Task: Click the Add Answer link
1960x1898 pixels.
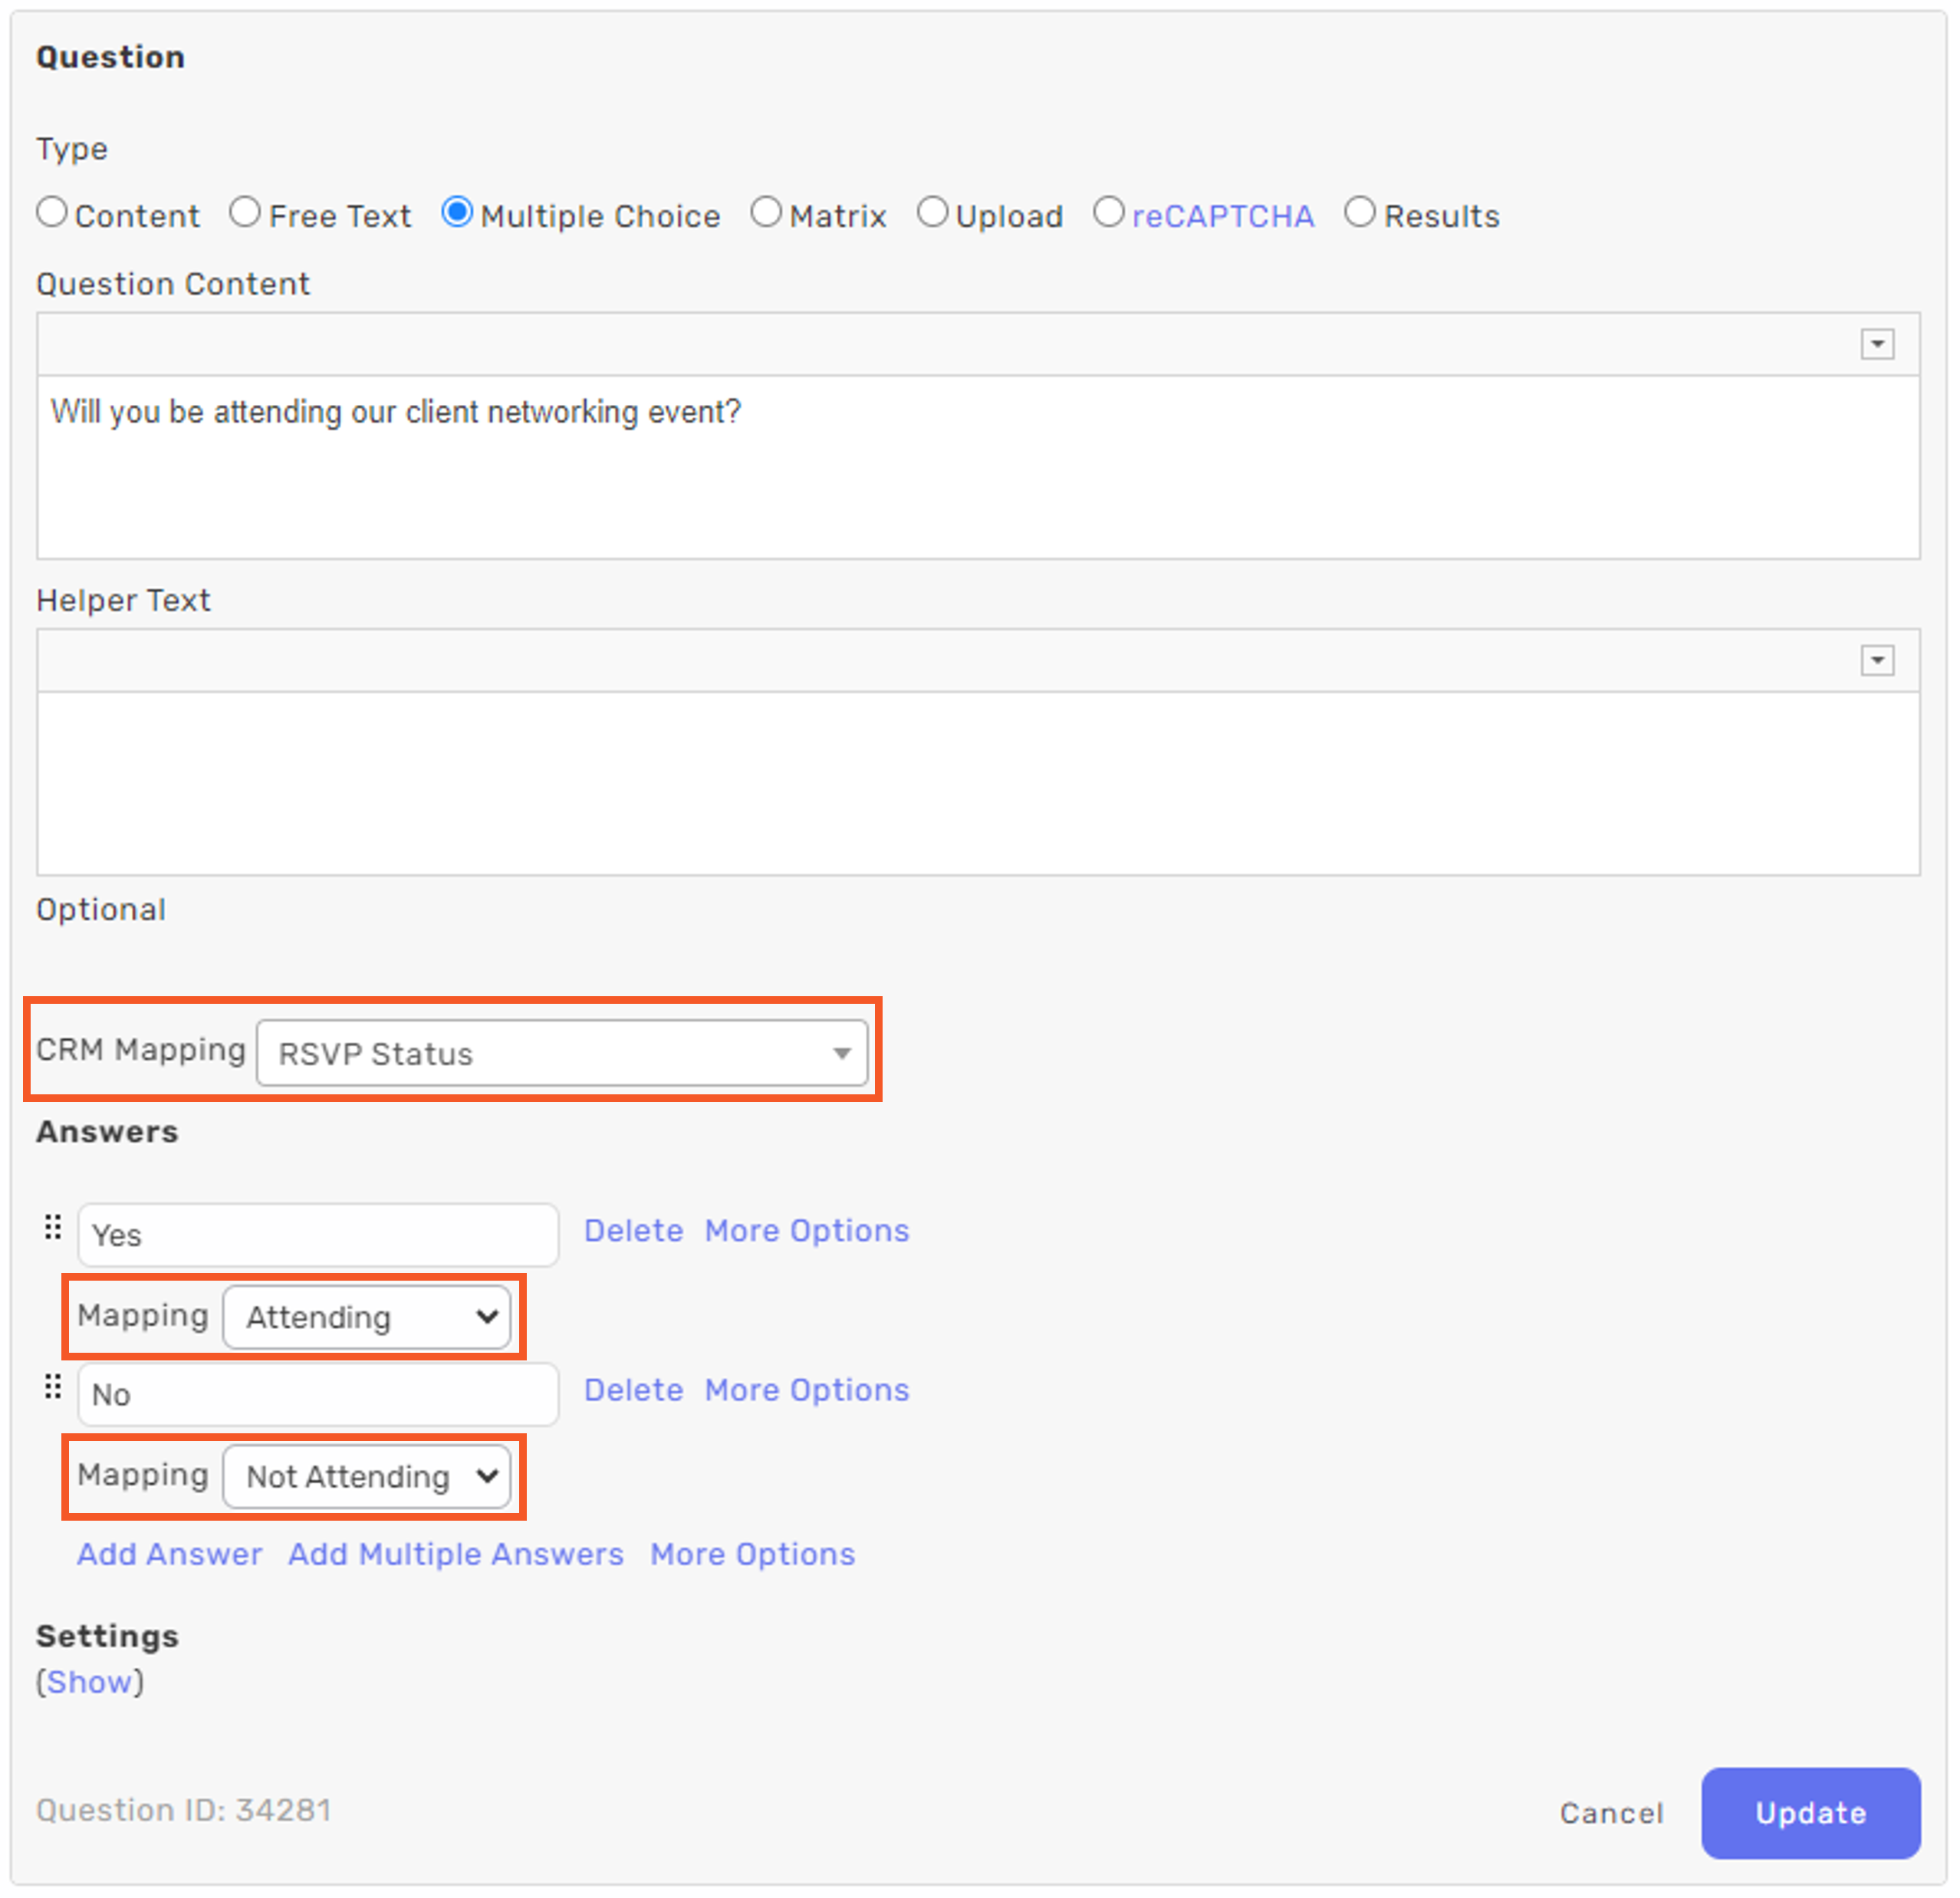Action: 170,1555
